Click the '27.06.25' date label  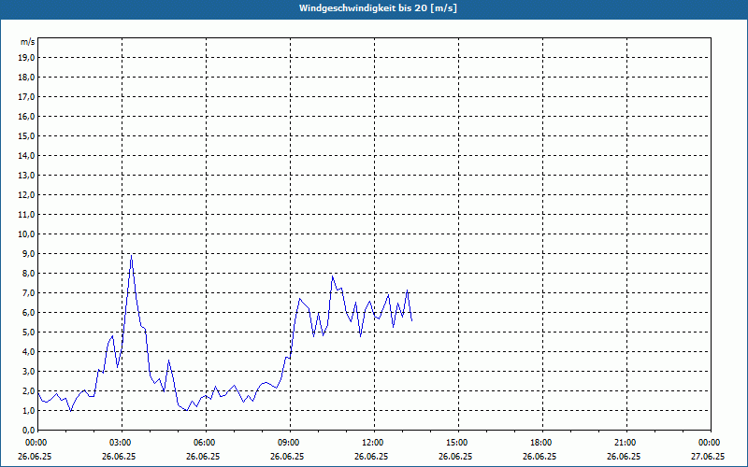(708, 456)
